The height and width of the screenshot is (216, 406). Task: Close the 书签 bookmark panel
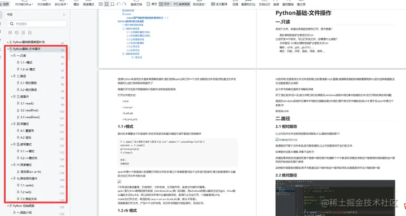tap(64, 15)
